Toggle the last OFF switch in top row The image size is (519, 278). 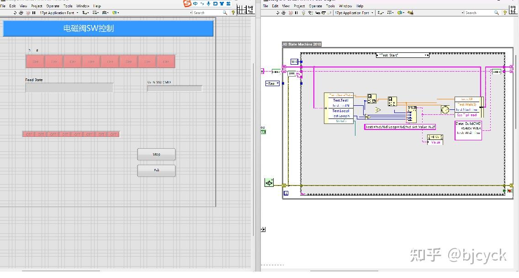(x=166, y=62)
